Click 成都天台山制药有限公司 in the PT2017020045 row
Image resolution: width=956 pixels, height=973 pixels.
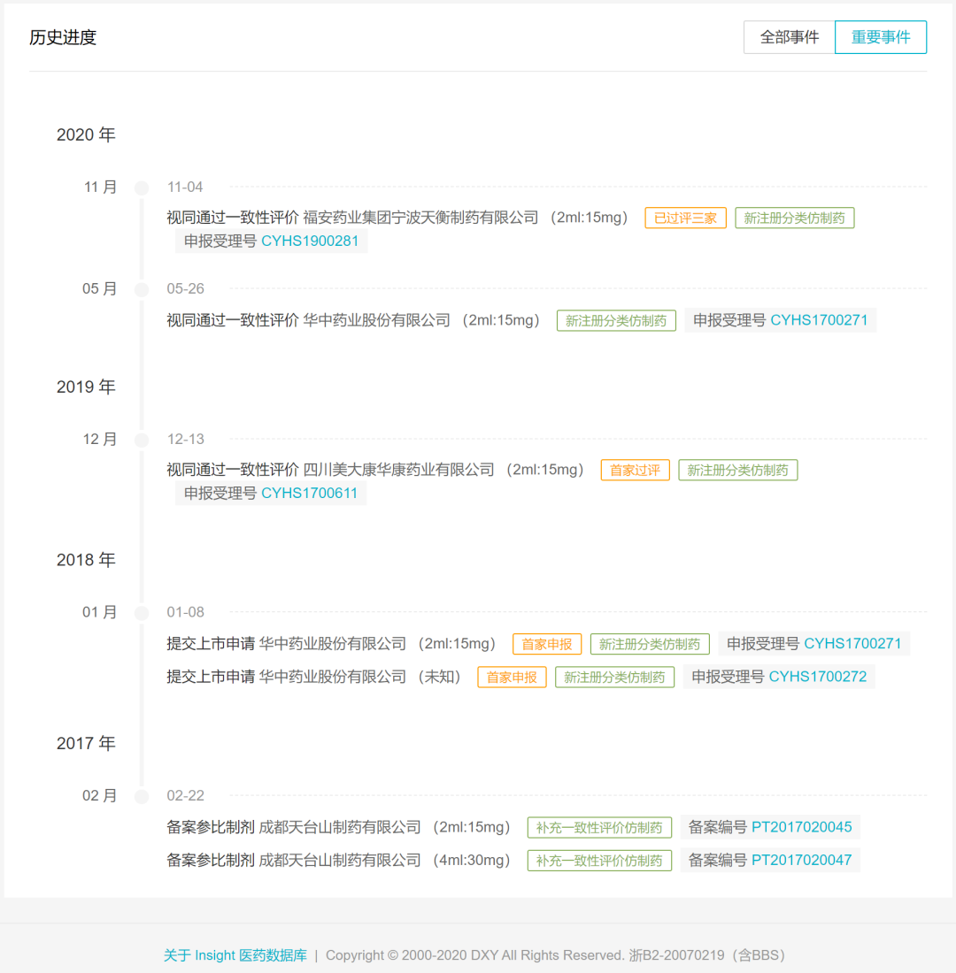pos(340,827)
